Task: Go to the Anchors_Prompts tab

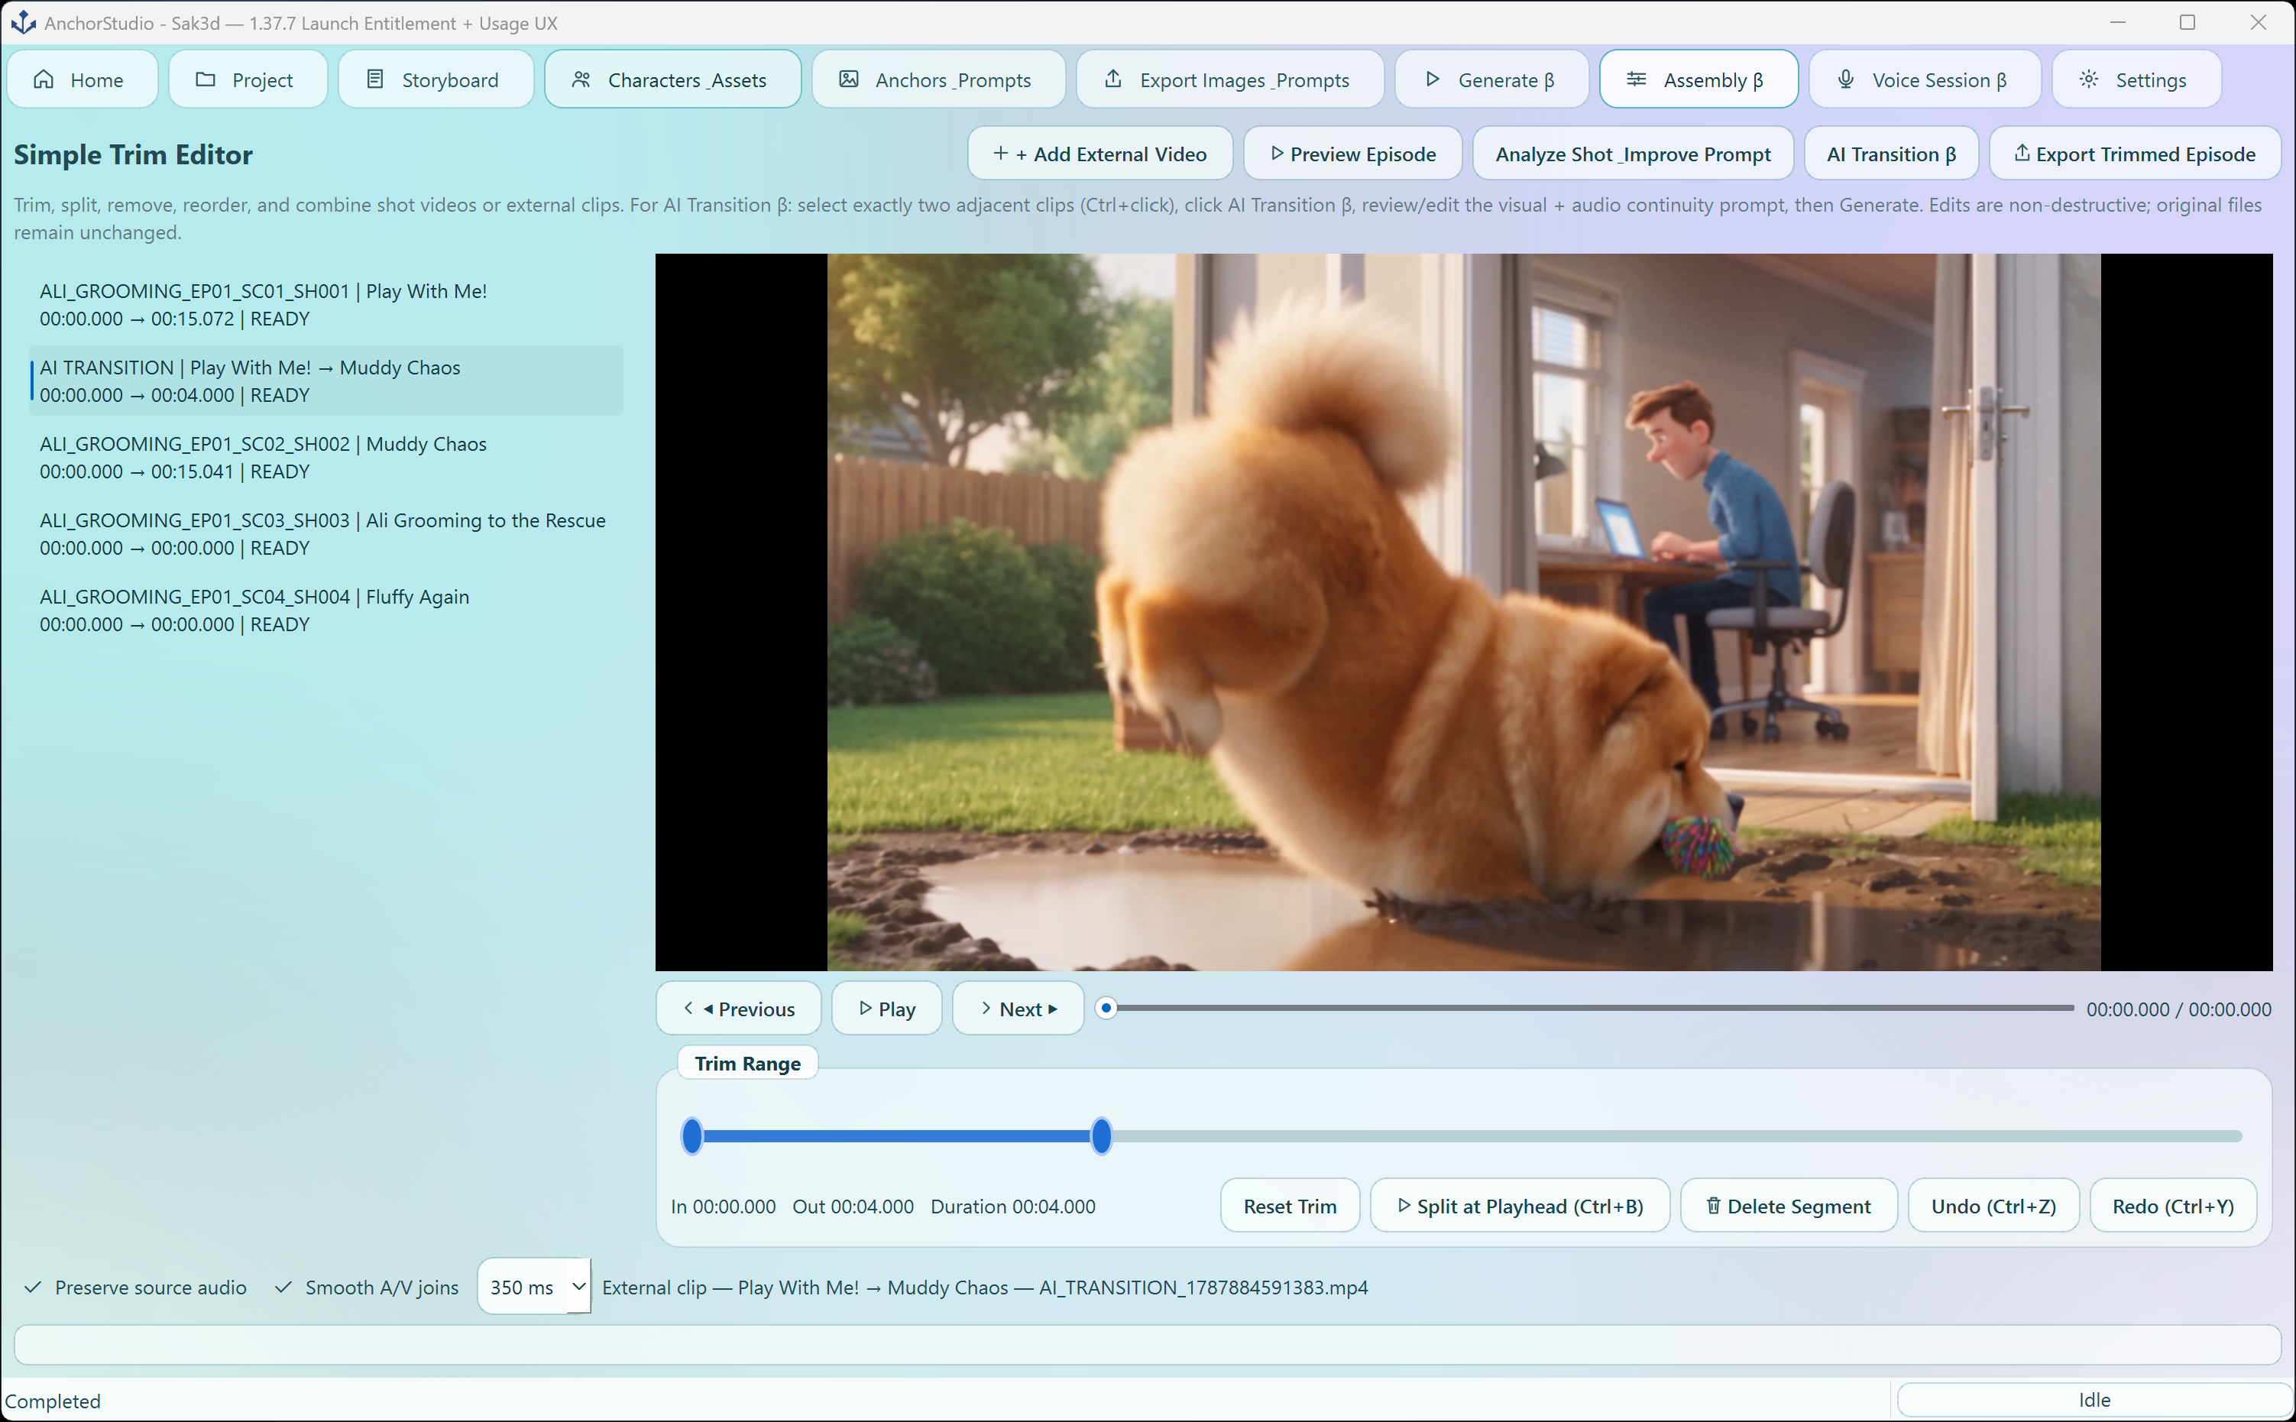Action: [x=938, y=80]
